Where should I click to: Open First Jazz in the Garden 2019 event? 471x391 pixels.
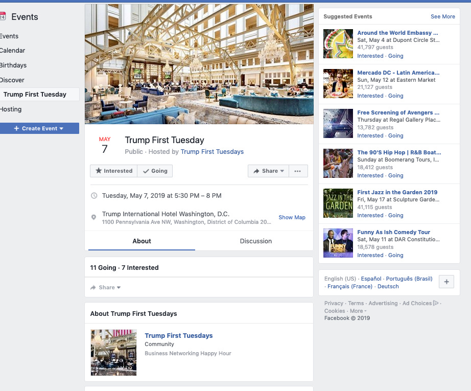click(397, 192)
